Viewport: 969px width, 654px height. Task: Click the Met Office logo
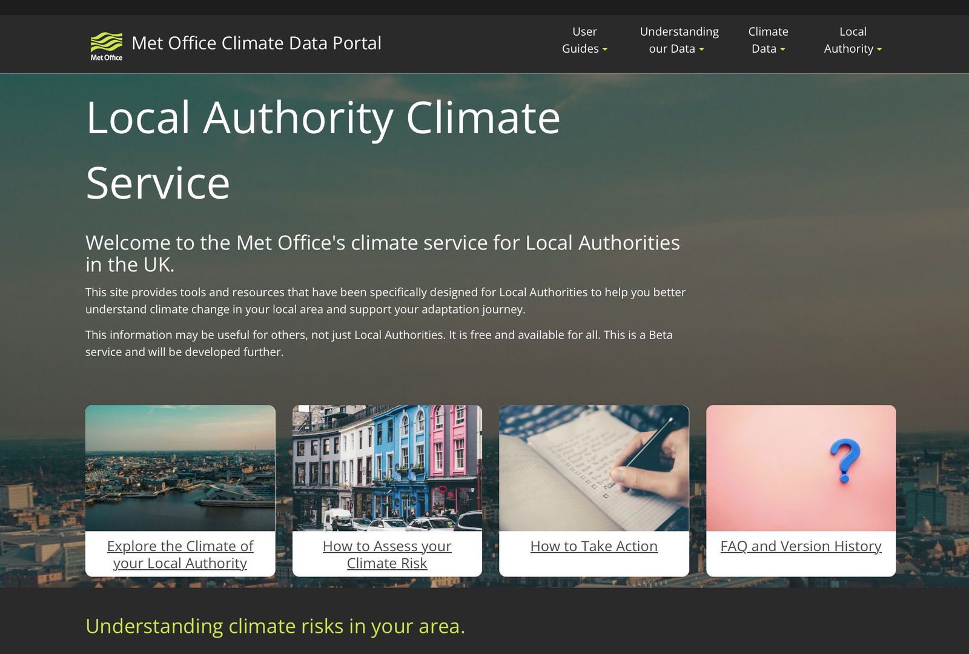(107, 42)
